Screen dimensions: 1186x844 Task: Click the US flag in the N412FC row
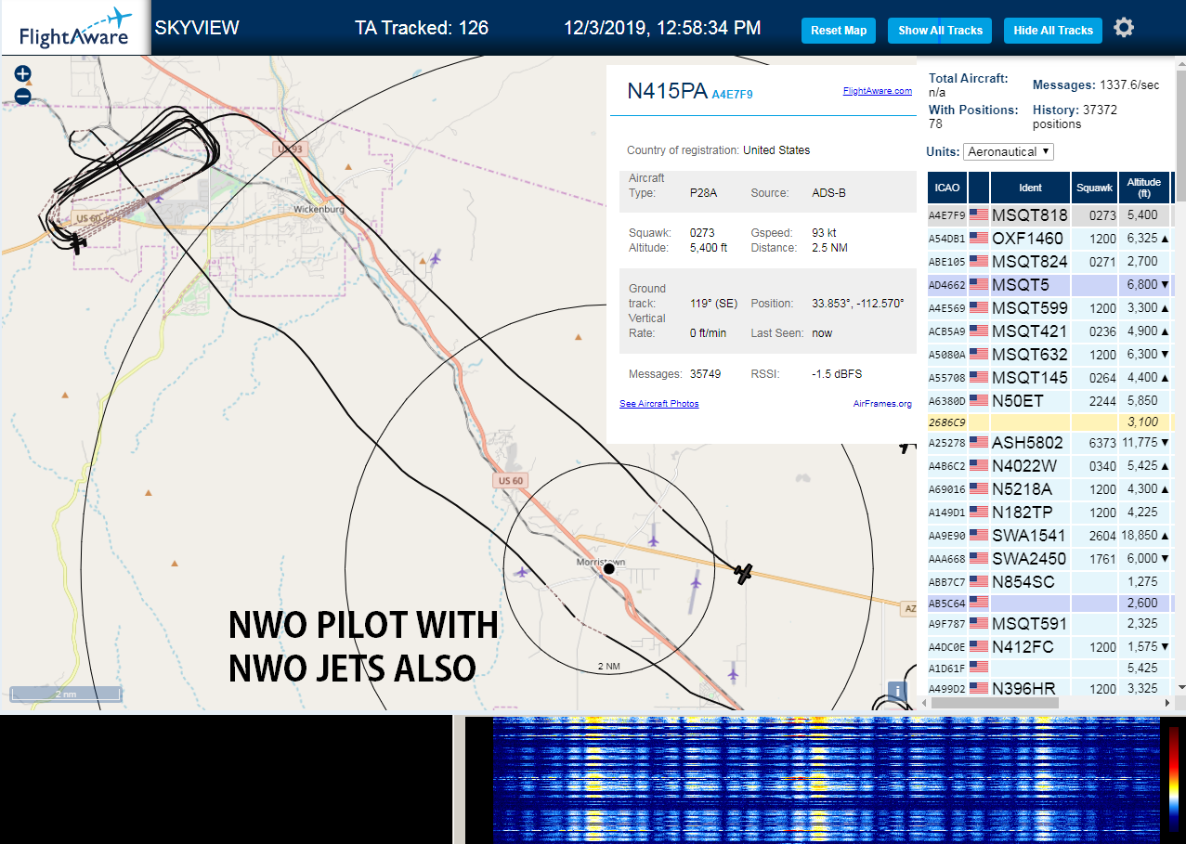coord(979,646)
